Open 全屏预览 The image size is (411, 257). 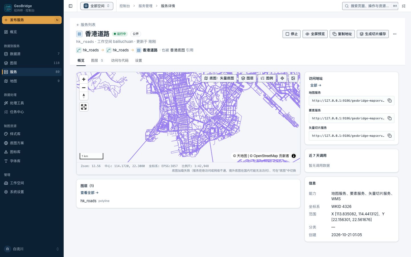coord(315,34)
